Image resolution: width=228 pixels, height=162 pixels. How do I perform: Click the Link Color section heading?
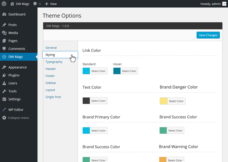click(92, 50)
